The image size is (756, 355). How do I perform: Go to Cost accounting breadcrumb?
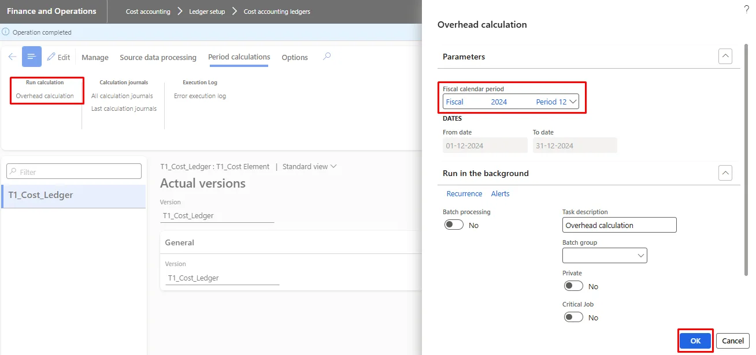pyautogui.click(x=148, y=12)
